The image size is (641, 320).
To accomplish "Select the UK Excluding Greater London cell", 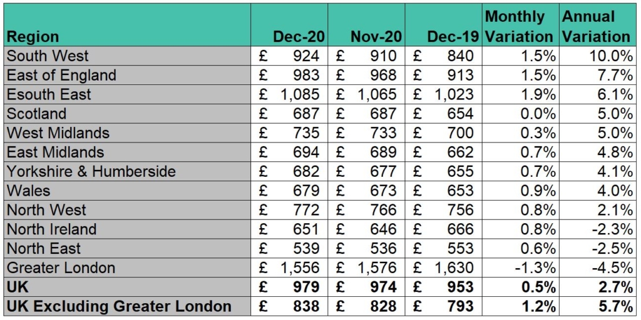I will click(128, 306).
